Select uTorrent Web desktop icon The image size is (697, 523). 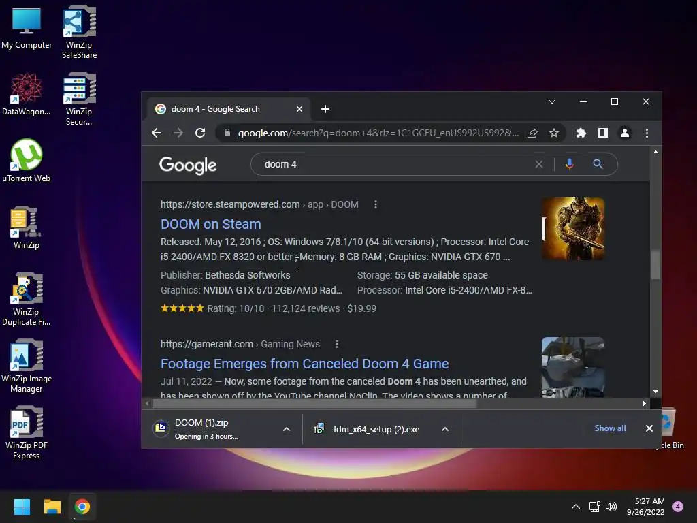[x=27, y=161]
